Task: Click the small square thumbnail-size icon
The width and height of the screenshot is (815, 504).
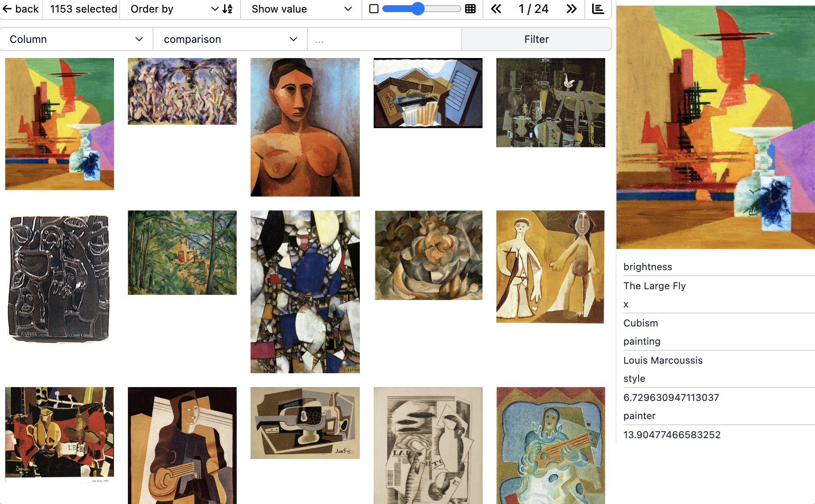Action: coord(374,9)
